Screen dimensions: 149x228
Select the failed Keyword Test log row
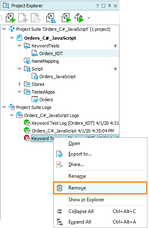point(43,139)
